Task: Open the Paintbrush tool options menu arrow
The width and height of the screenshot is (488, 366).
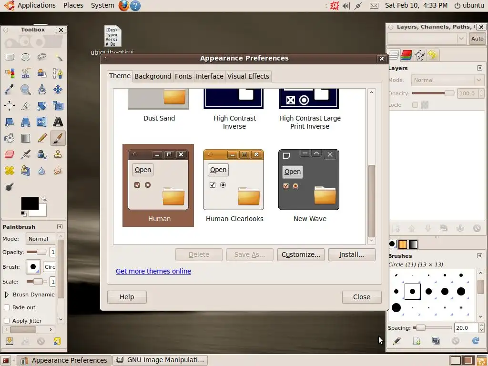Action: click(60, 226)
